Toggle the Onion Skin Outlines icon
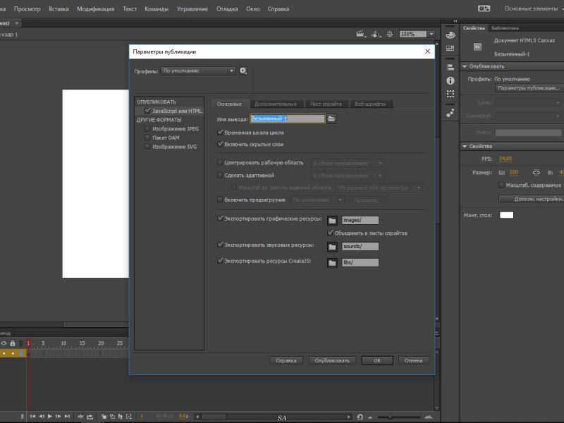The height and width of the screenshot is (423, 564). pos(112,417)
